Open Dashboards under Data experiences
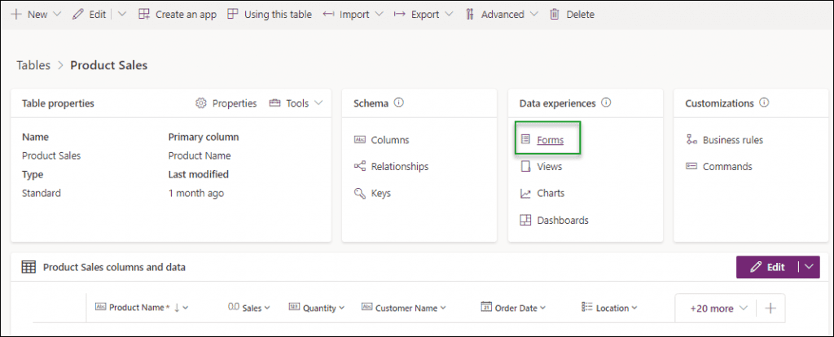Viewport: 834px width, 337px height. pyautogui.click(x=563, y=220)
